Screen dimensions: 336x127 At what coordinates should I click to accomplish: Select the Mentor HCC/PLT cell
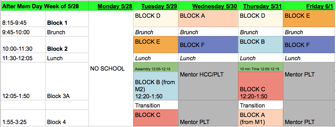(208, 81)
